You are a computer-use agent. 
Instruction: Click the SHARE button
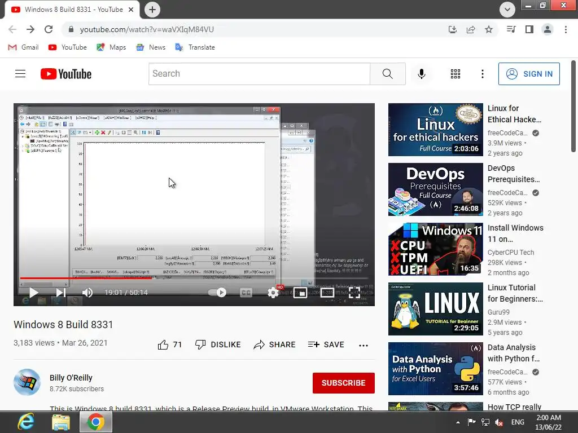tap(275, 344)
